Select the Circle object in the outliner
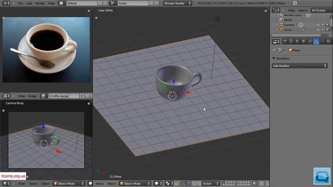The width and height of the screenshot is (333, 187). click(x=288, y=30)
